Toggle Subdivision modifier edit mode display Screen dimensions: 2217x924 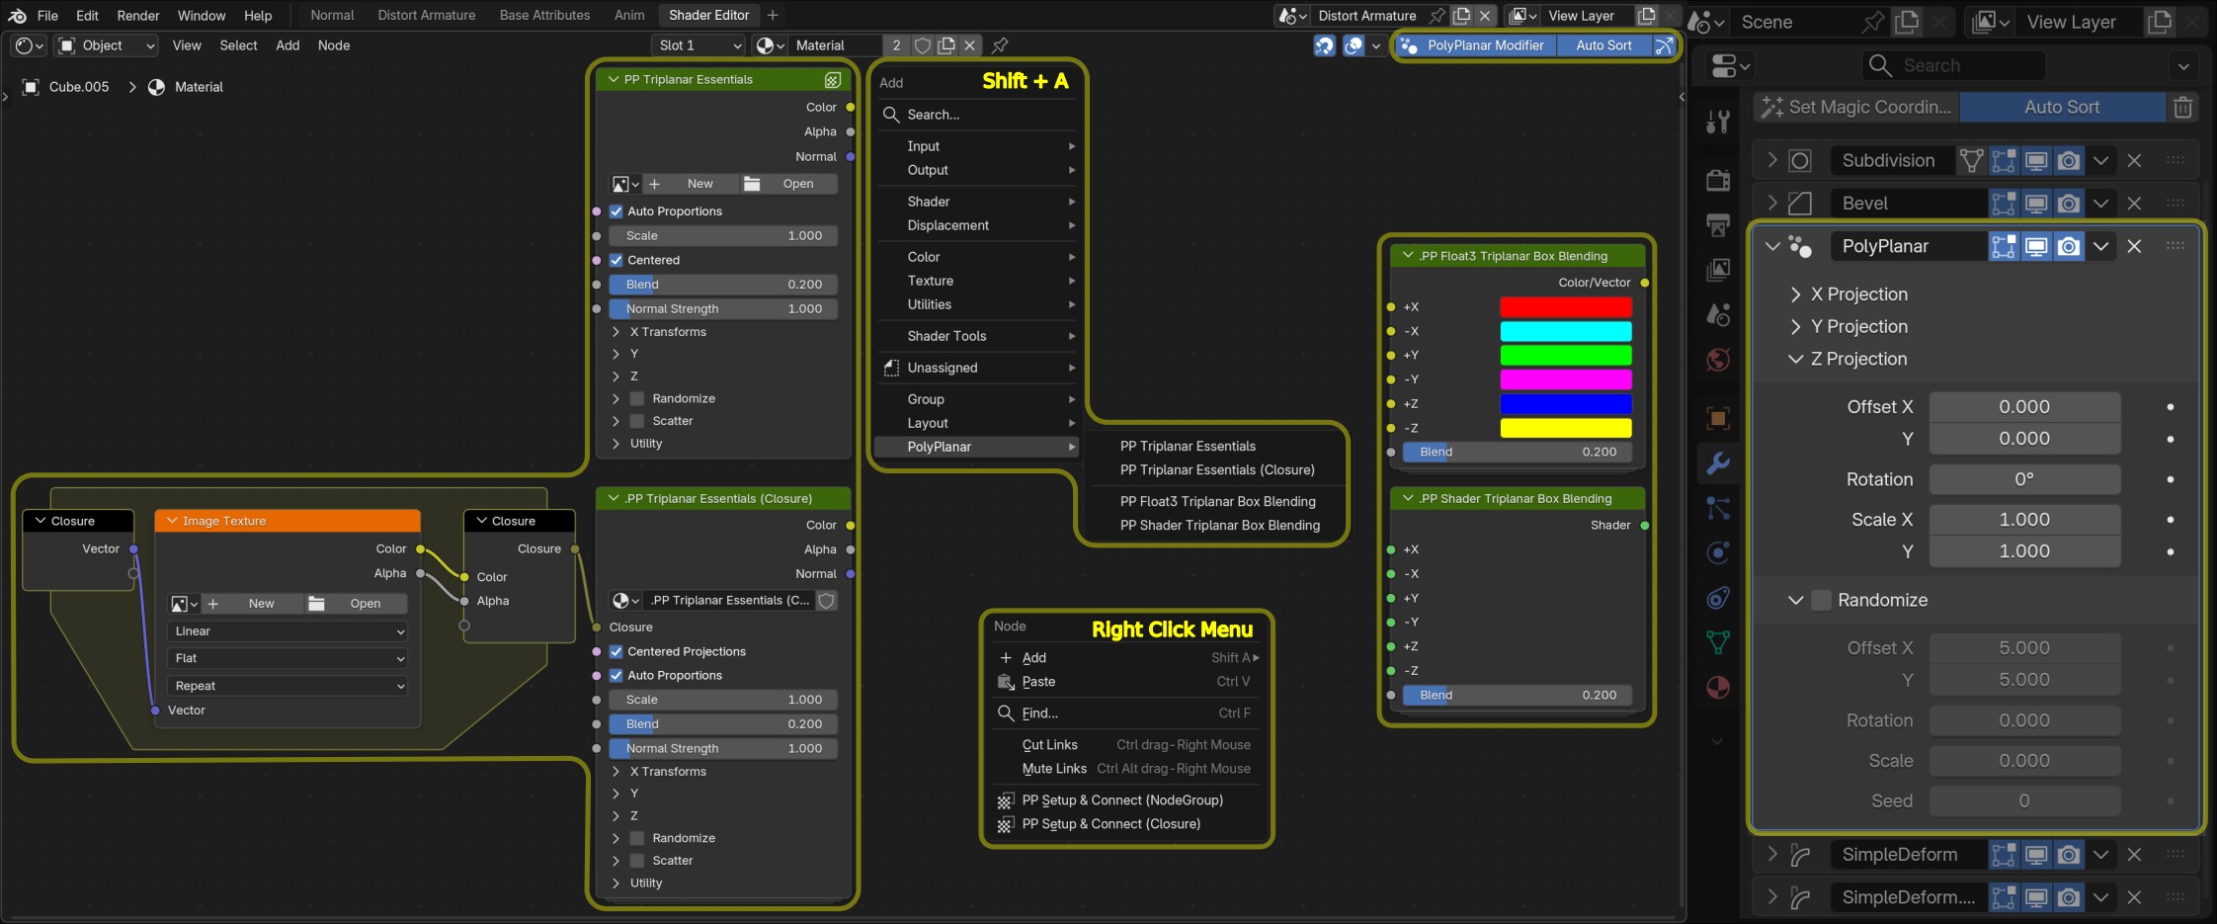pos(2004,160)
